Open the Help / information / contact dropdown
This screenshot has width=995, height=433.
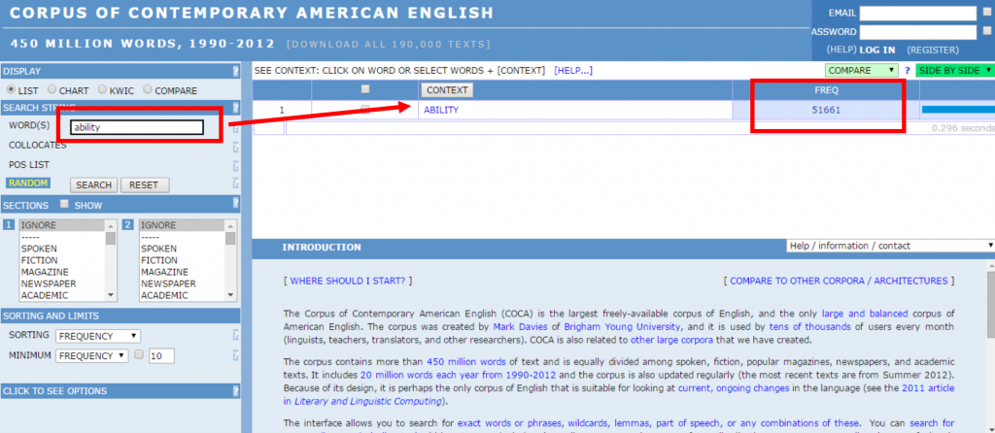(x=889, y=247)
